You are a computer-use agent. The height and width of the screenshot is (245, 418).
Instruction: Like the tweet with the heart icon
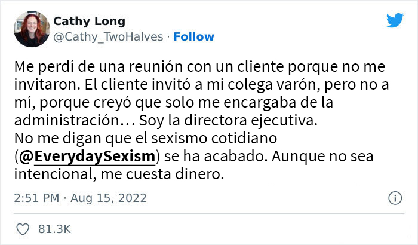[25, 229]
